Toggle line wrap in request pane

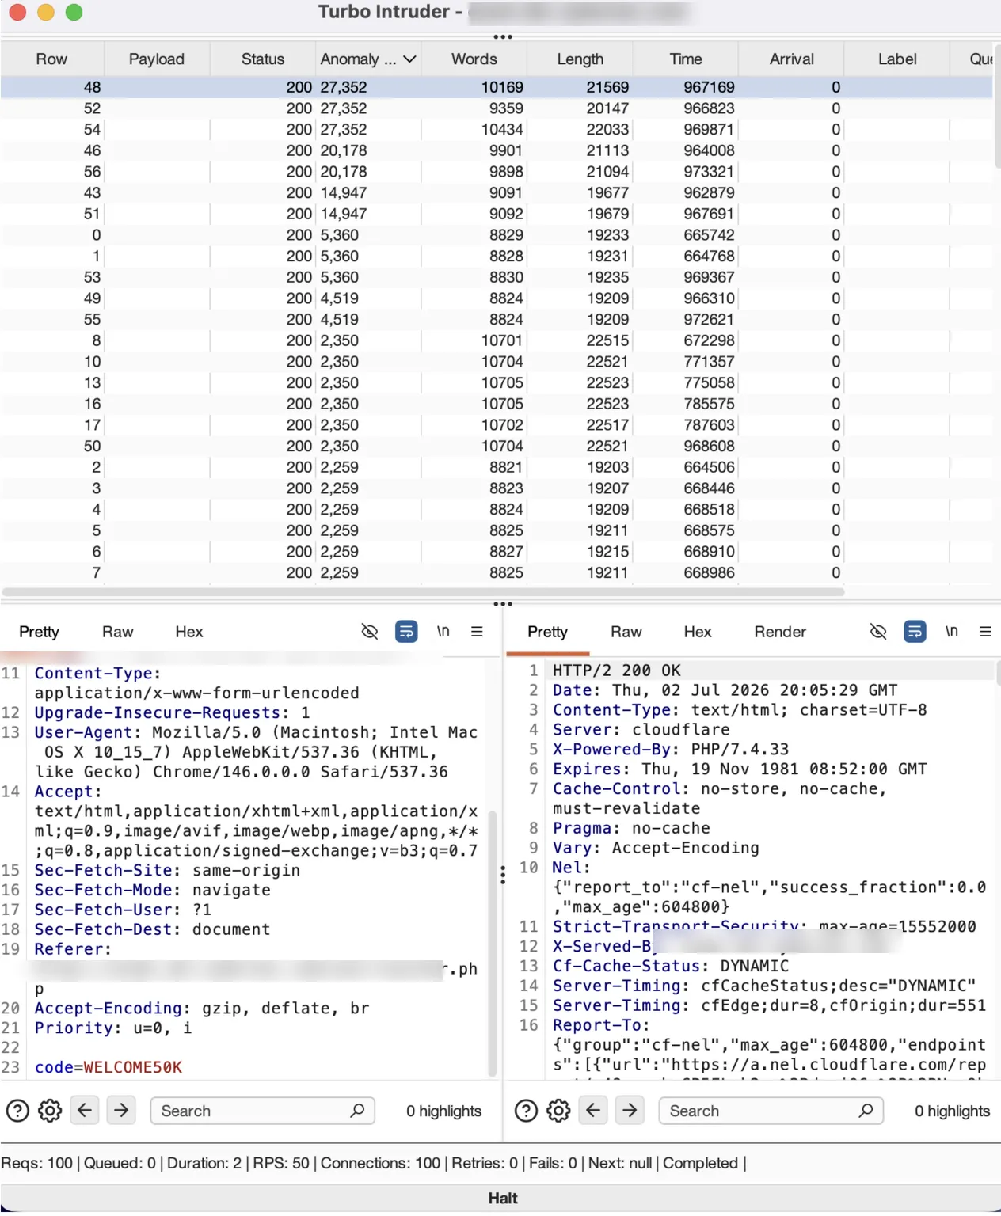[x=406, y=632]
